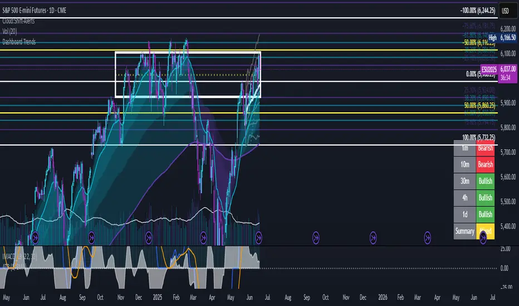Viewport: 519px width, 306px height.
Task: Click the 2025 label on the time axis
Action: click(x=158, y=298)
